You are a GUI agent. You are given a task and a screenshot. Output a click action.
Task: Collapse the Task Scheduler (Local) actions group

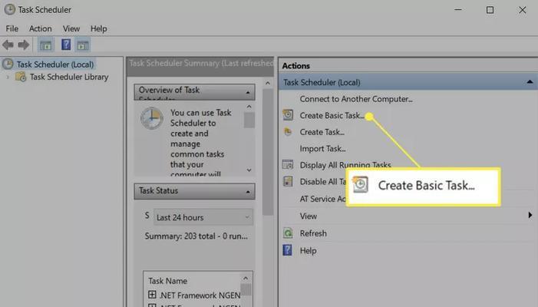point(530,82)
